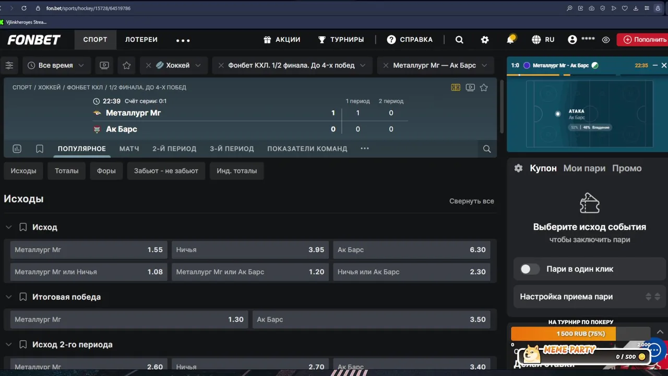
Task: Open statistics chart icon beside tabs
Action: 17,149
